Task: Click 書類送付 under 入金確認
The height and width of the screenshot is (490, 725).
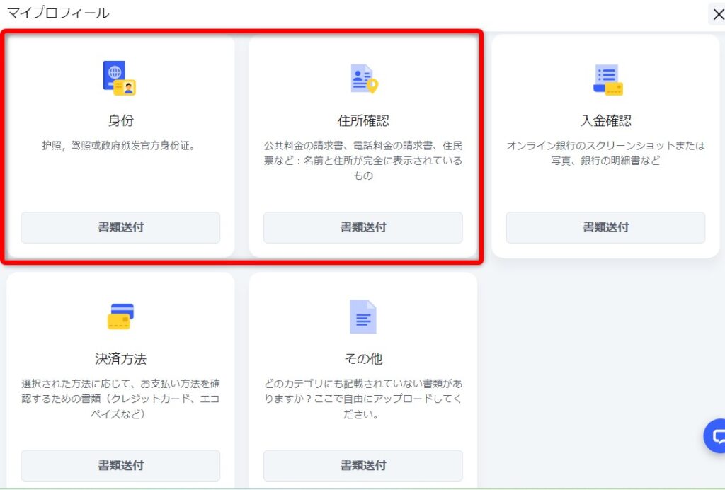Action: point(606,227)
